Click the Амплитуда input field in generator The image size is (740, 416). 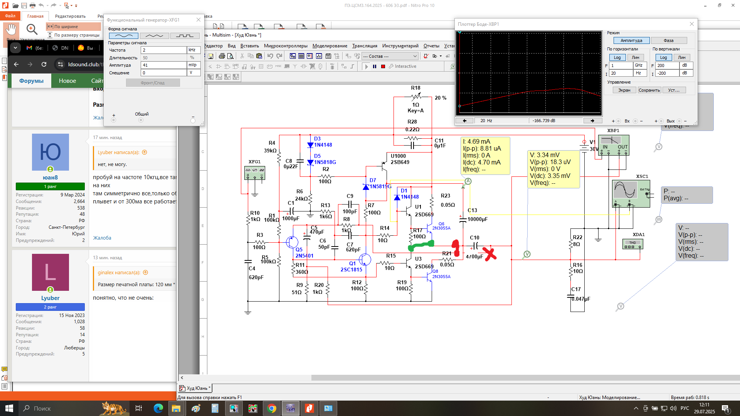[163, 65]
